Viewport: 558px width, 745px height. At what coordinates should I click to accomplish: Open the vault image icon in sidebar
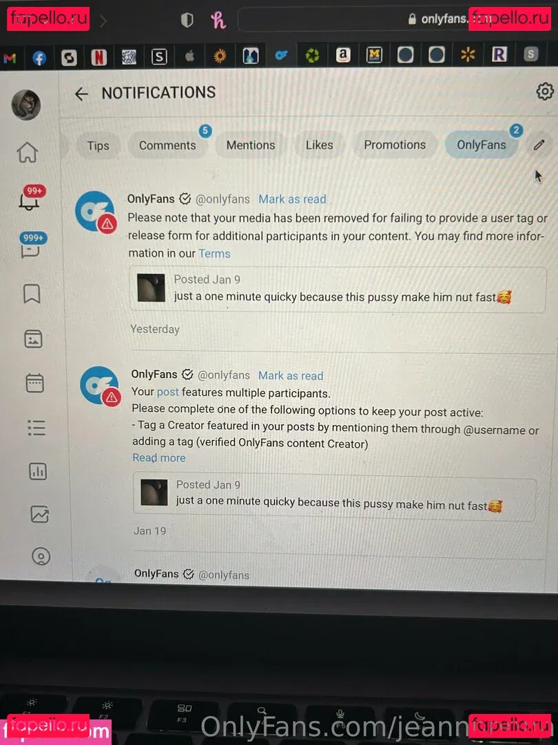(33, 339)
